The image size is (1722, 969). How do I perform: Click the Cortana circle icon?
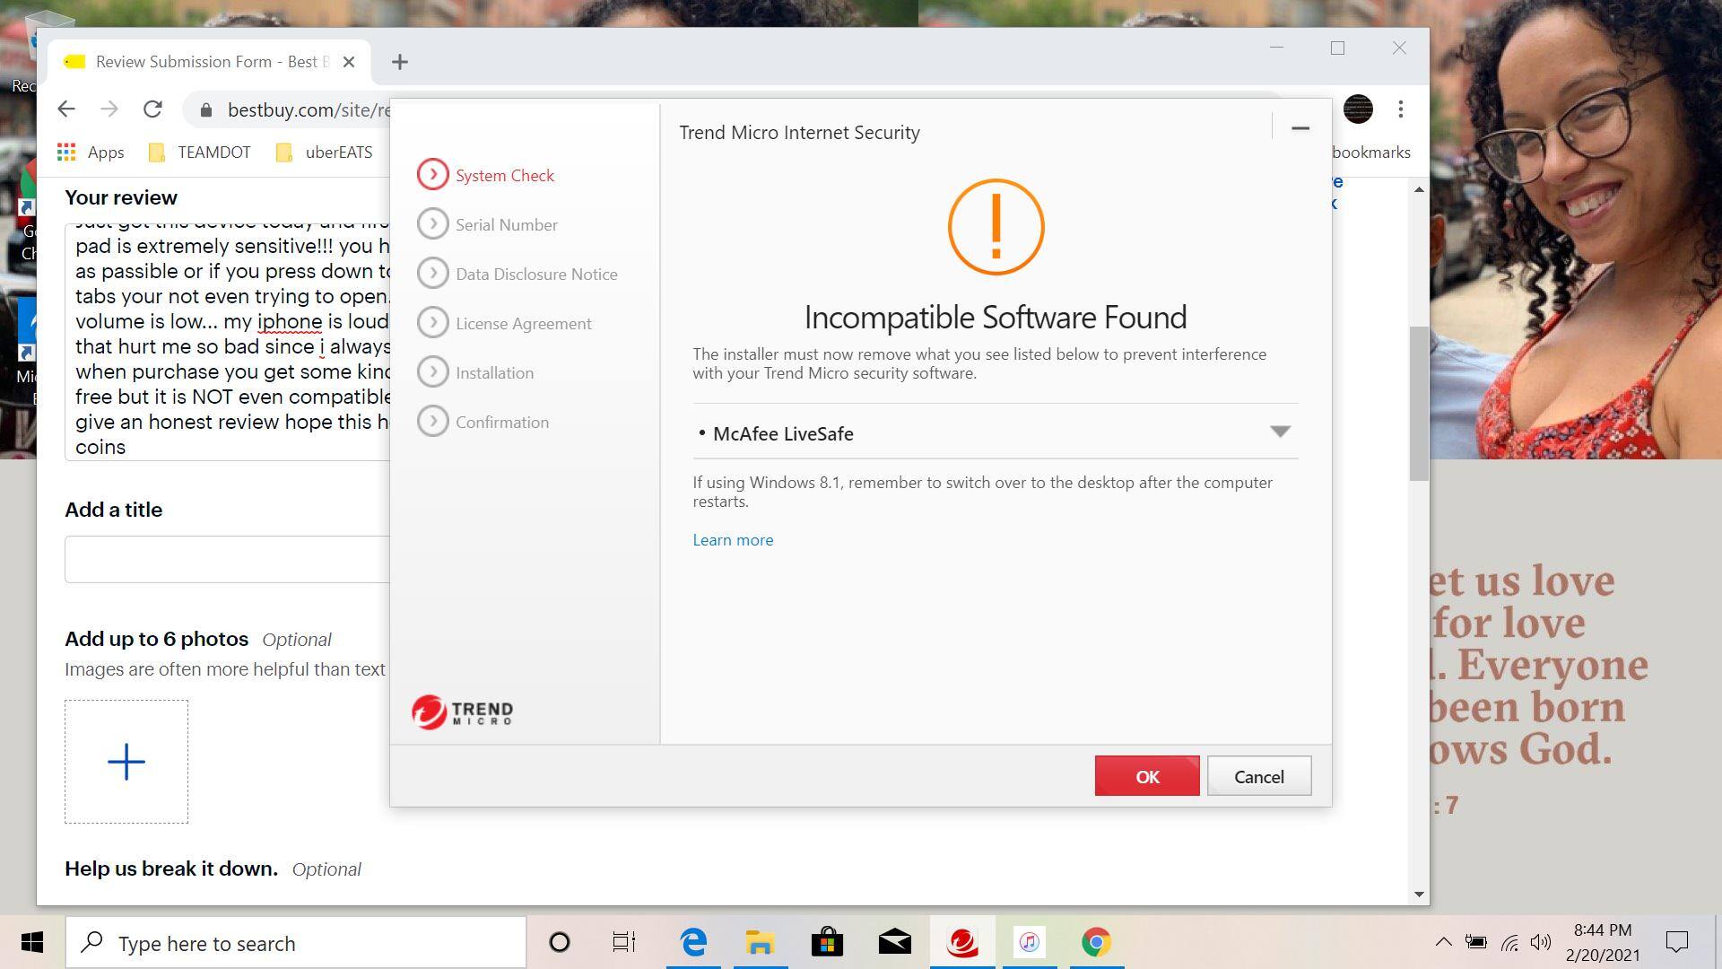tap(559, 943)
